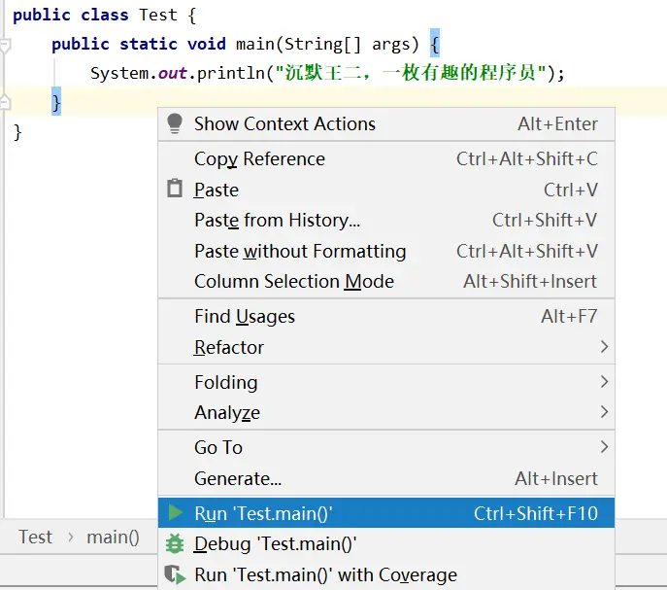This screenshot has height=590, width=667.
Task: Select Copy Reference from context menu
Action: [259, 158]
